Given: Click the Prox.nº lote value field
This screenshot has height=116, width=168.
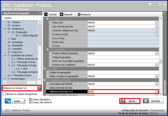Looking at the screenshot, I should (x=123, y=38).
